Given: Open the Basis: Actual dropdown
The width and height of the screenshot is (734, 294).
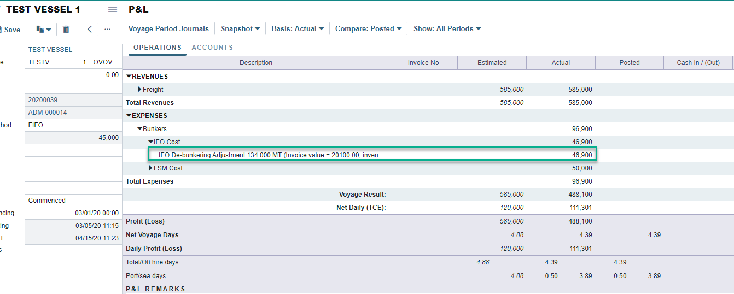Looking at the screenshot, I should [298, 29].
